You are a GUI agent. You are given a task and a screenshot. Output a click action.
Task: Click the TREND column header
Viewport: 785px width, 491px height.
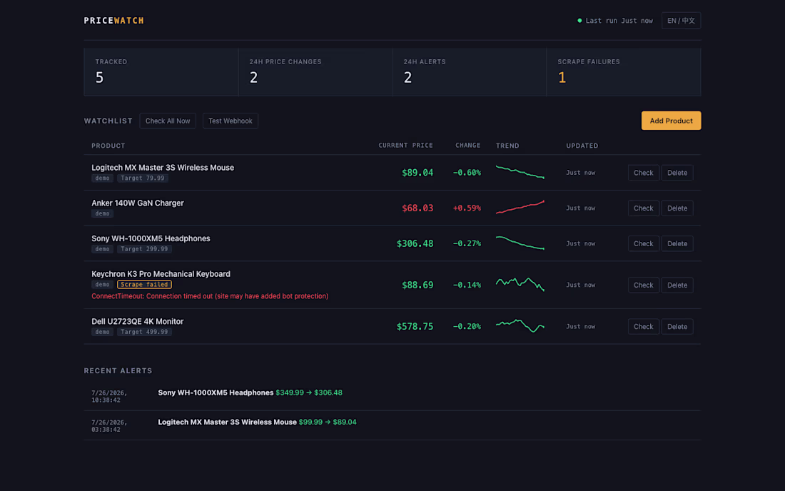coord(507,146)
